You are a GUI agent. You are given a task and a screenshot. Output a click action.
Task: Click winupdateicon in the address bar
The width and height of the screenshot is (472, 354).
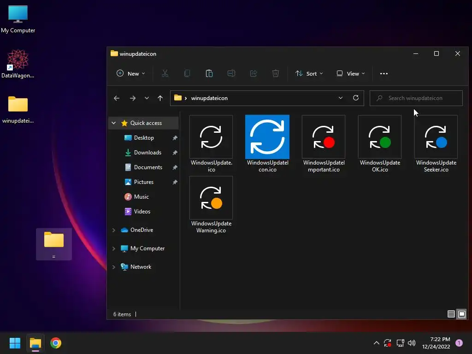click(209, 98)
